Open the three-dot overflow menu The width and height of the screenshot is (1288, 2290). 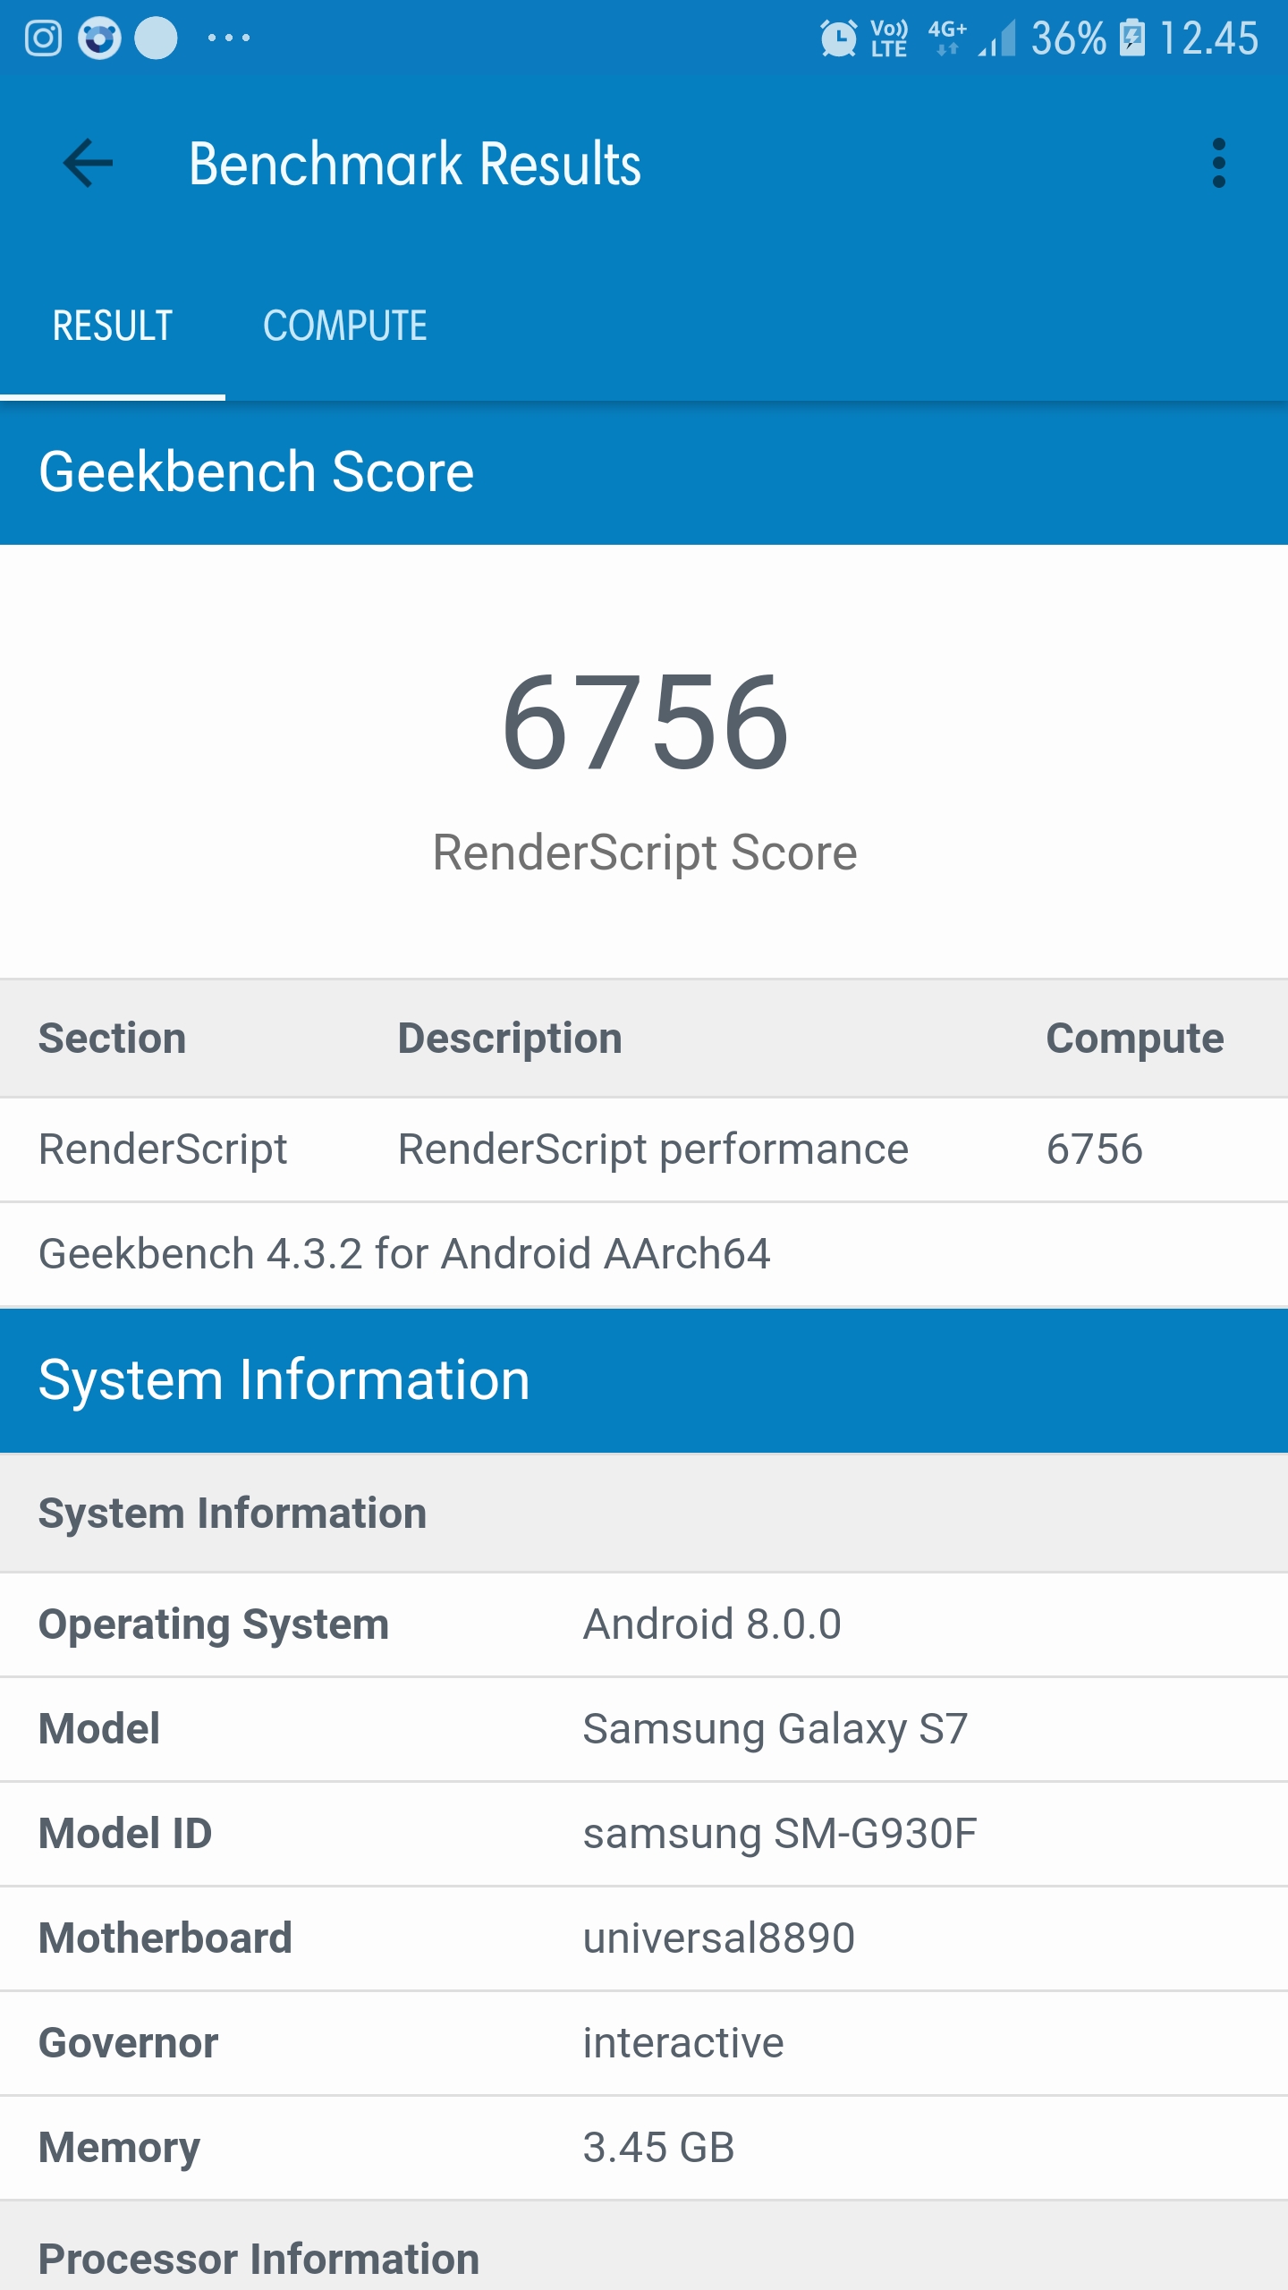point(1218,164)
